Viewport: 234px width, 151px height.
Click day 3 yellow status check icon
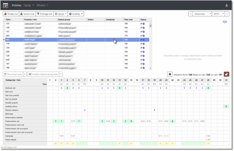pyautogui.click(x=61, y=143)
